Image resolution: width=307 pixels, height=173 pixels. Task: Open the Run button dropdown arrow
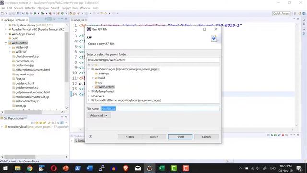(x=38, y=13)
